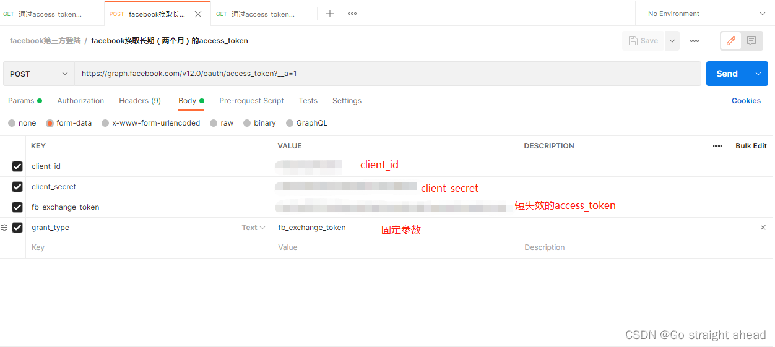
Task: Toggle the client_secret checkbox
Action: tap(17, 187)
